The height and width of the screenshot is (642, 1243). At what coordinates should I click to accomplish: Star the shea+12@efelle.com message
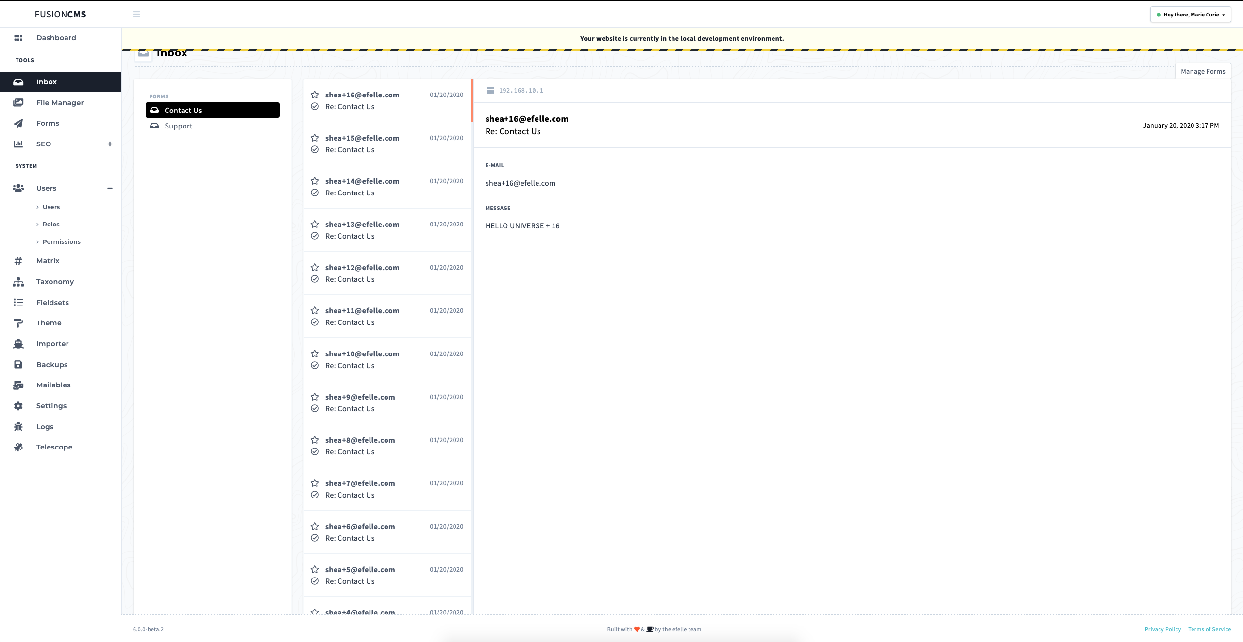[x=315, y=268]
